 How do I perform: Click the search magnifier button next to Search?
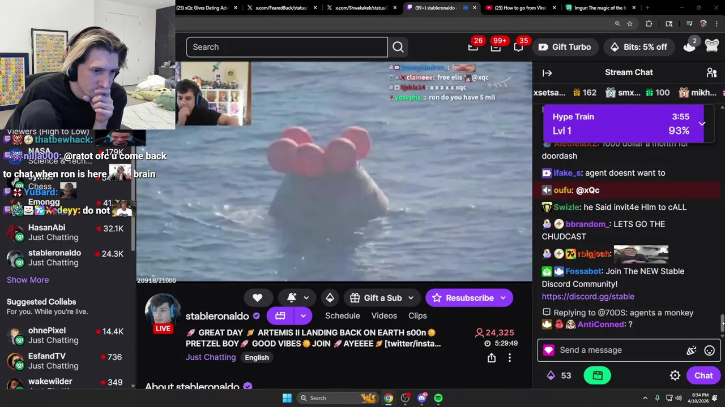(x=398, y=47)
